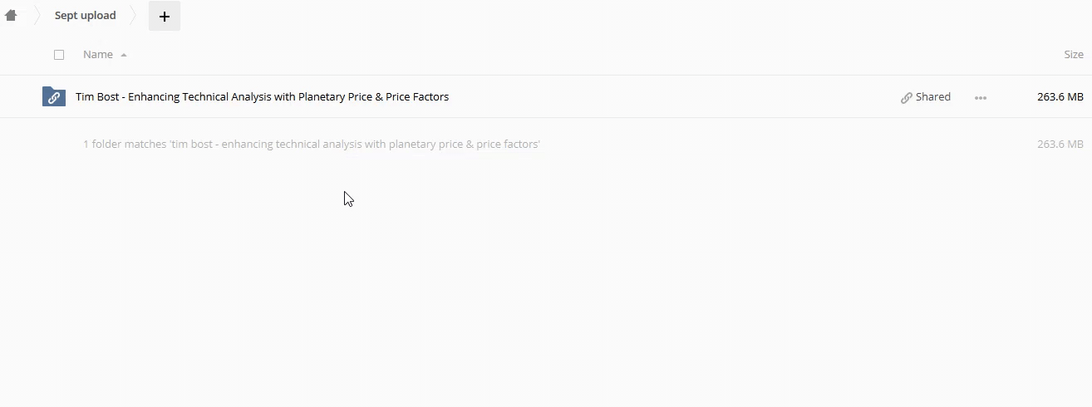
Task: Go to the Home root folder icon
Action: point(11,15)
